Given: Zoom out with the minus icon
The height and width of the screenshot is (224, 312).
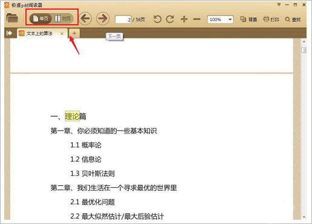Looking at the screenshot, I should click(x=197, y=19).
